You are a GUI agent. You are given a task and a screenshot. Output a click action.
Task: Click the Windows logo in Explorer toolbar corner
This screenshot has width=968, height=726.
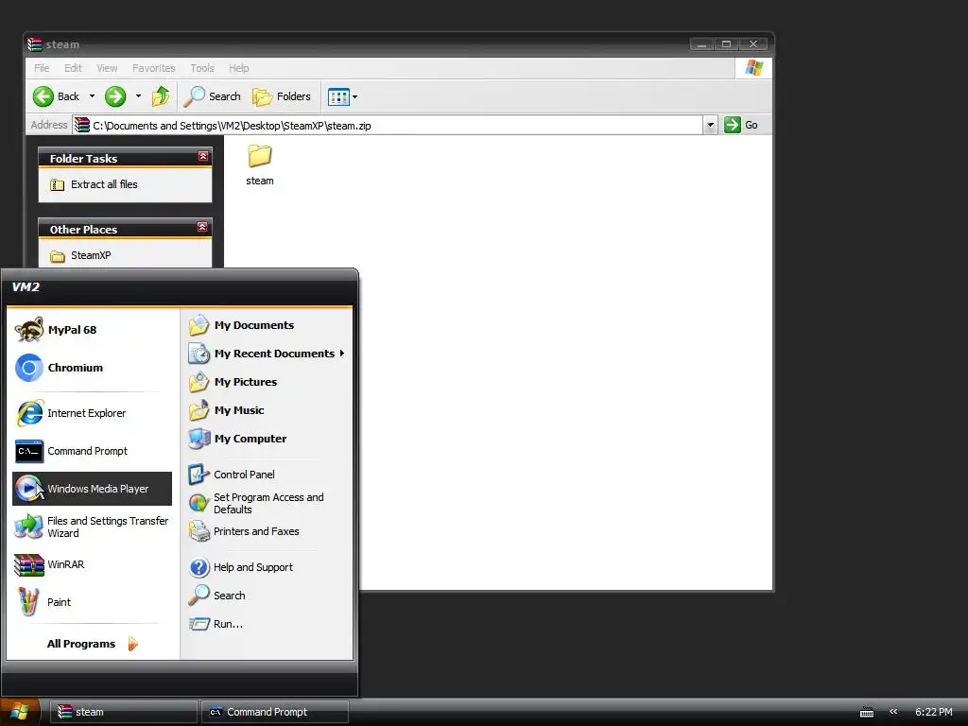753,68
